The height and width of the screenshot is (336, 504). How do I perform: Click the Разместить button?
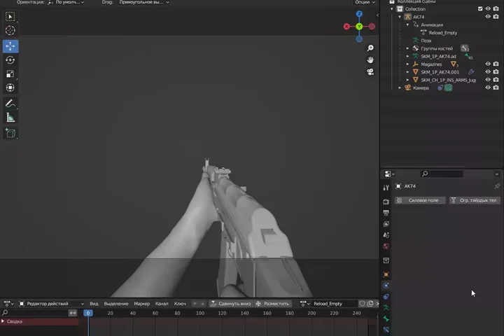click(272, 304)
